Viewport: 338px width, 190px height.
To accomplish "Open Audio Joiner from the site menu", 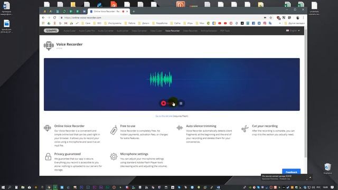I will coord(123,31).
